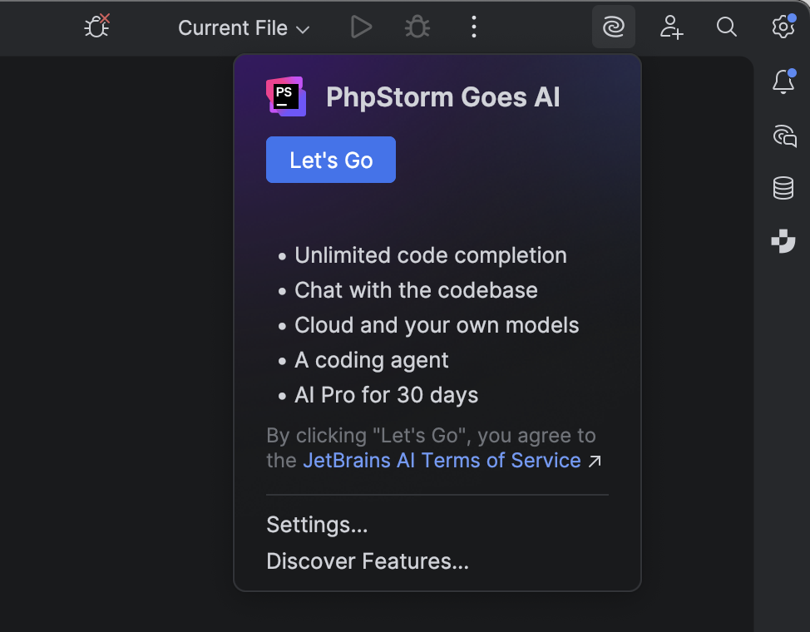Choose Settings... in the AI popup
Image resolution: width=810 pixels, height=632 pixels.
(317, 525)
